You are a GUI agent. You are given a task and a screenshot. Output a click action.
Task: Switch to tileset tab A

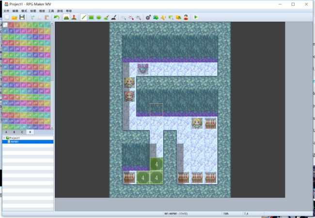click(x=6, y=132)
